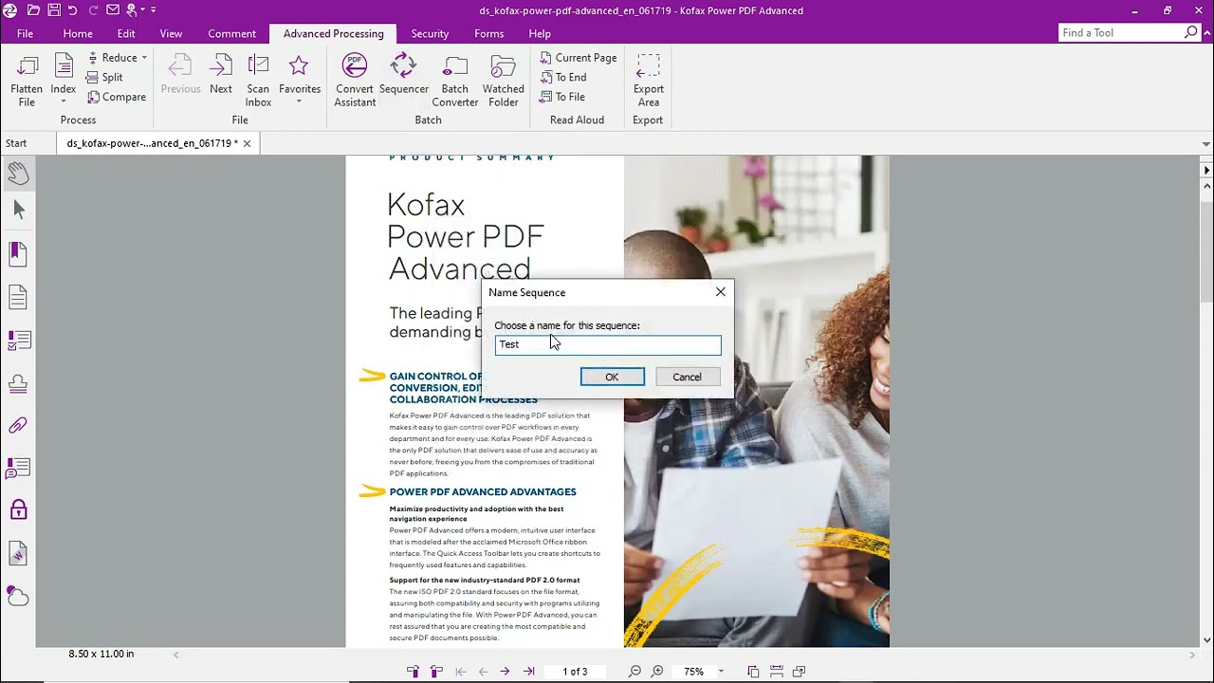Click Export Area tool
Image resolution: width=1214 pixels, height=683 pixels.
coord(649,81)
